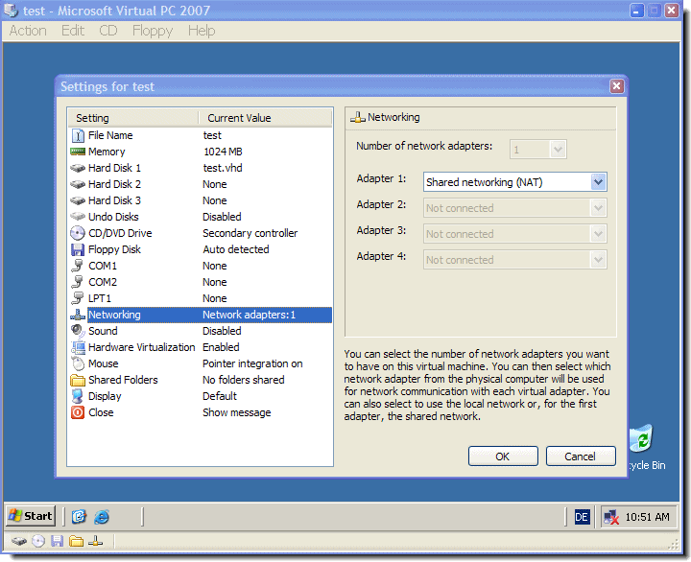Click the red Close setting icon
The image size is (691, 562).
tap(78, 412)
